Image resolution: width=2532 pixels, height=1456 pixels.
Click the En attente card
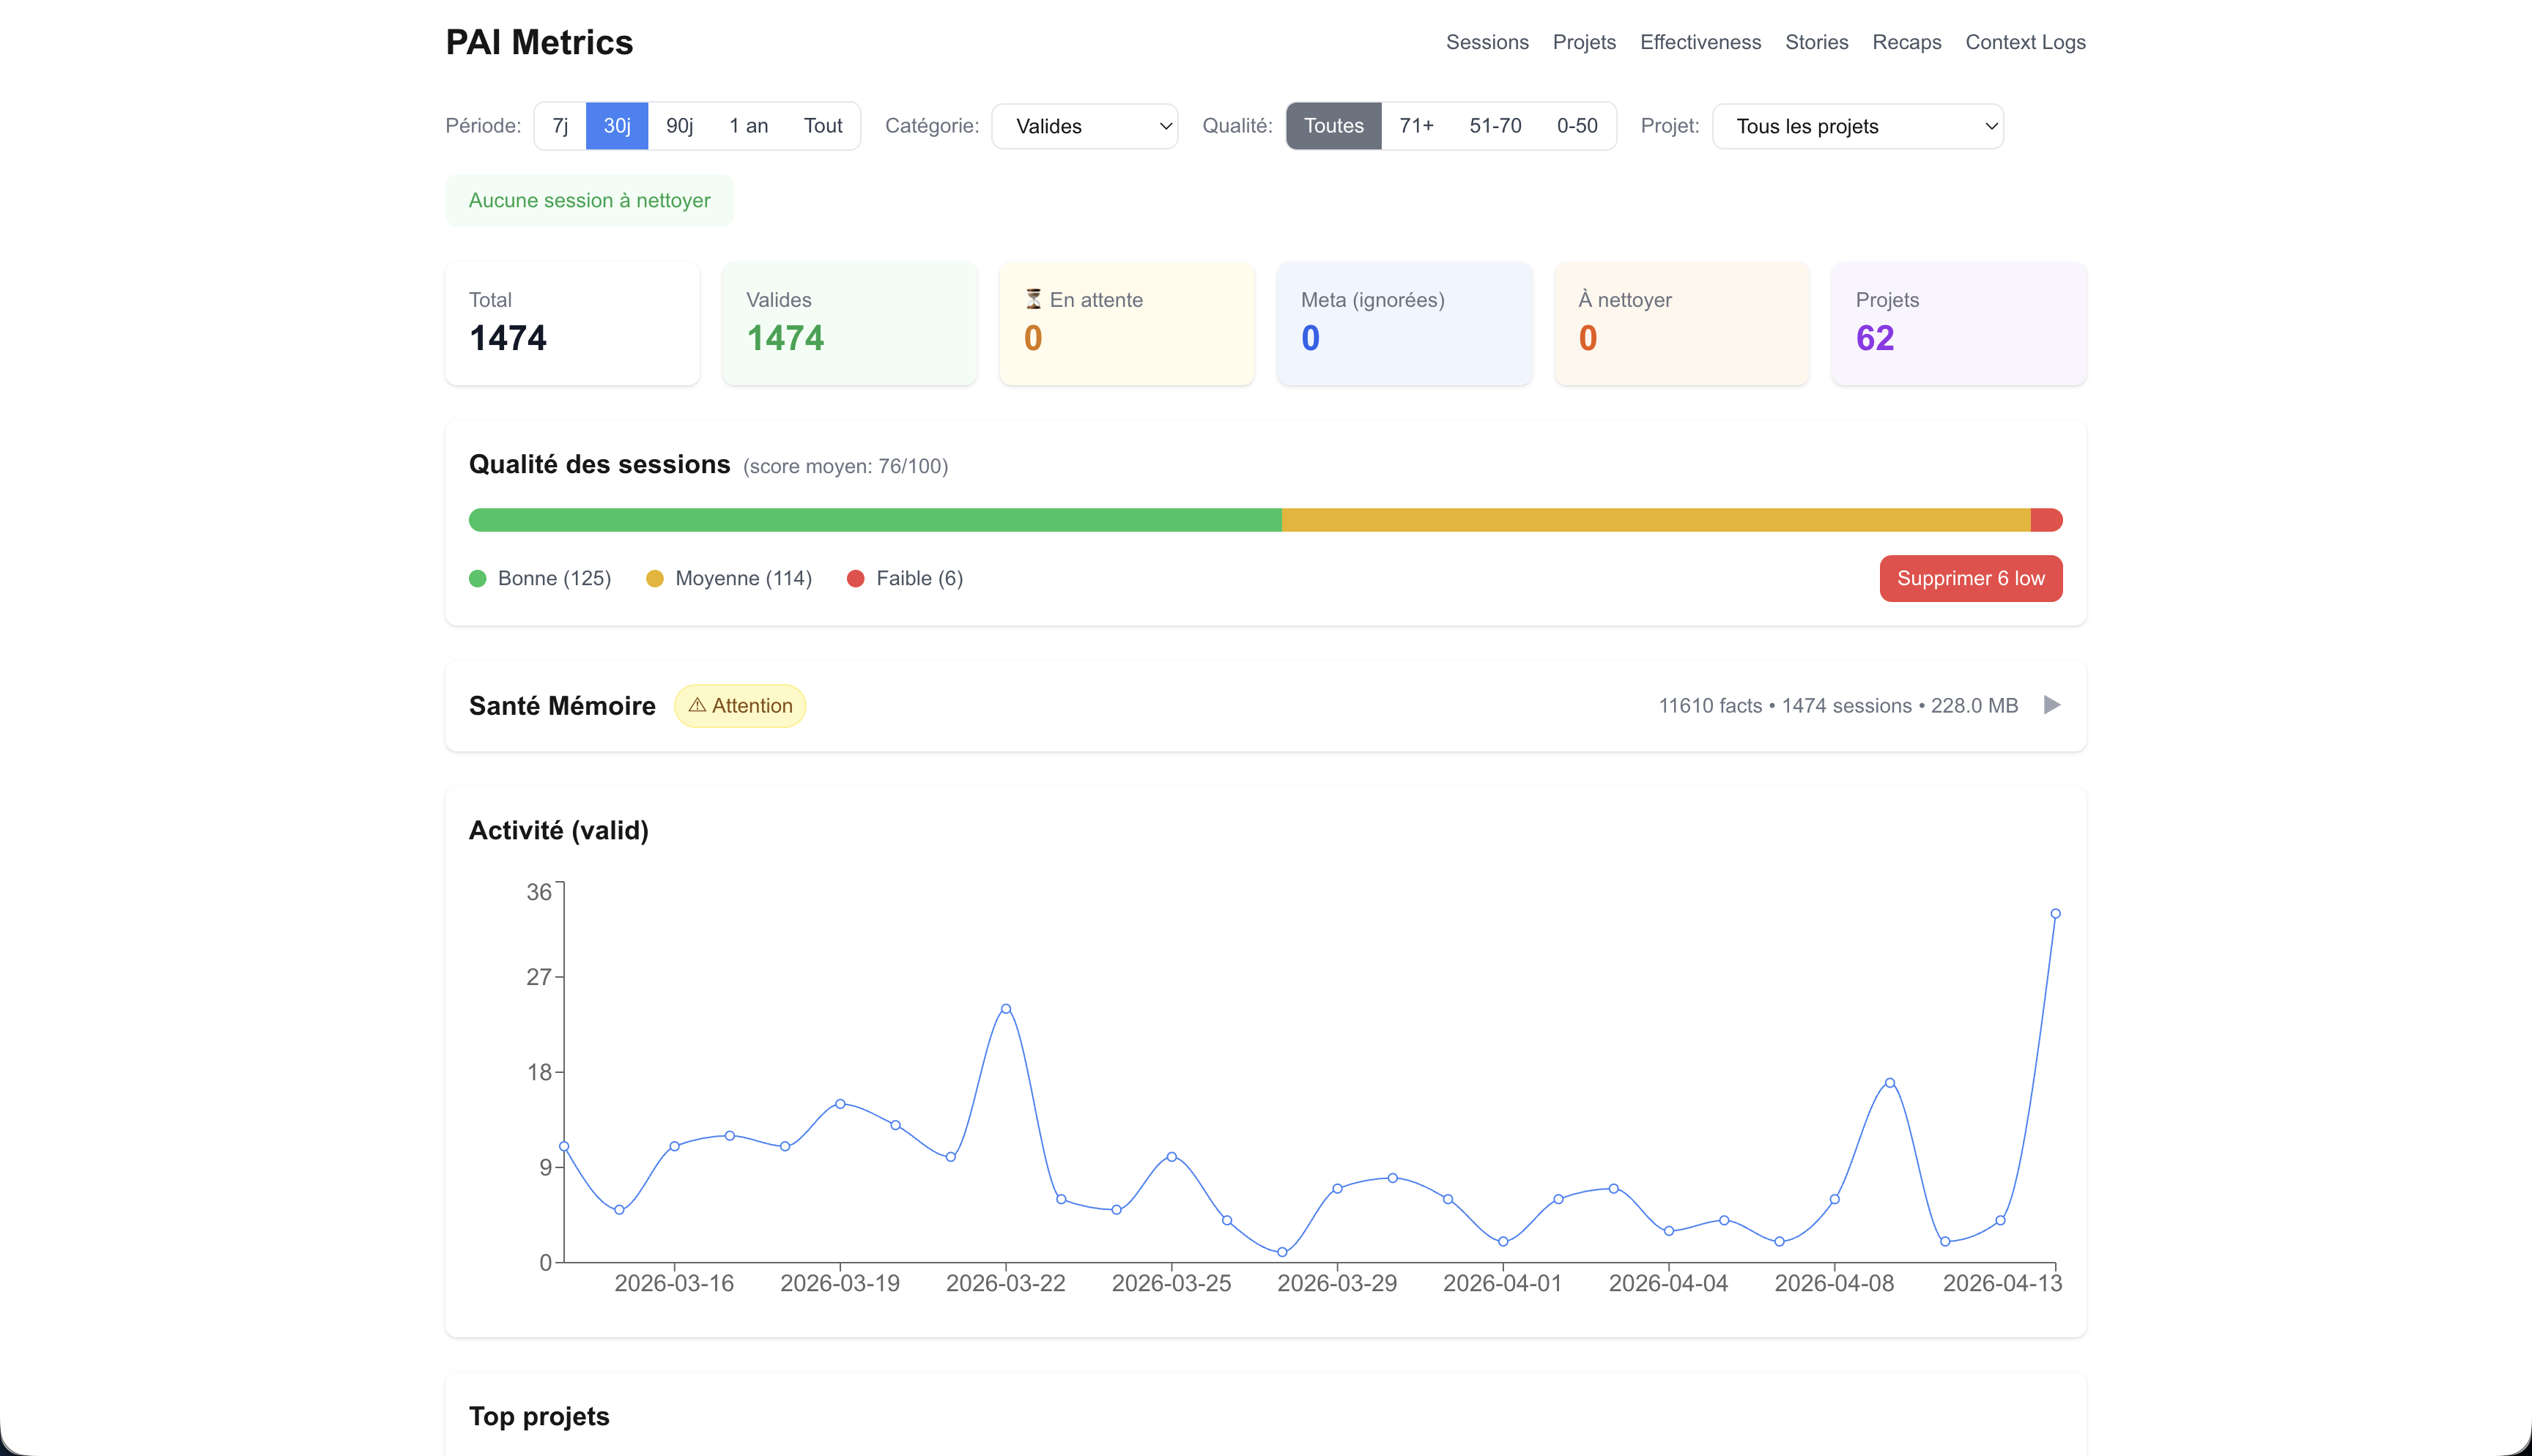[x=1127, y=324]
